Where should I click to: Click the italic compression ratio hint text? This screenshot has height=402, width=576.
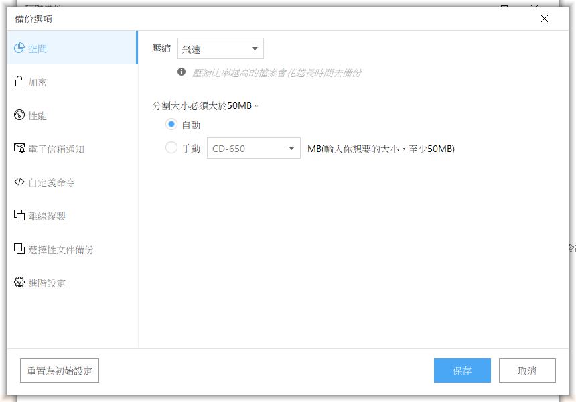pyautogui.click(x=277, y=73)
